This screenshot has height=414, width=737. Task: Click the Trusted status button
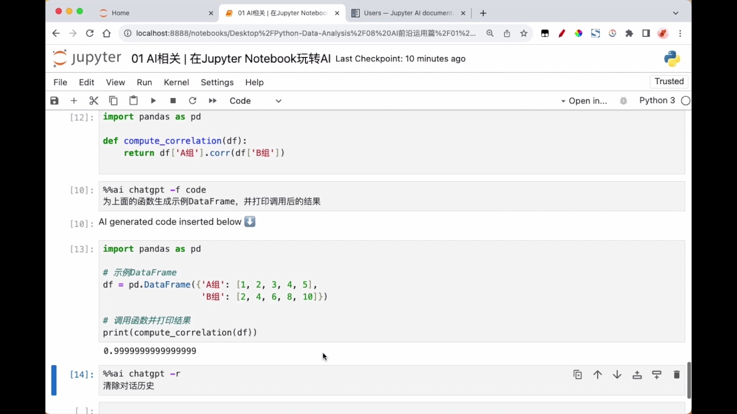(x=669, y=81)
